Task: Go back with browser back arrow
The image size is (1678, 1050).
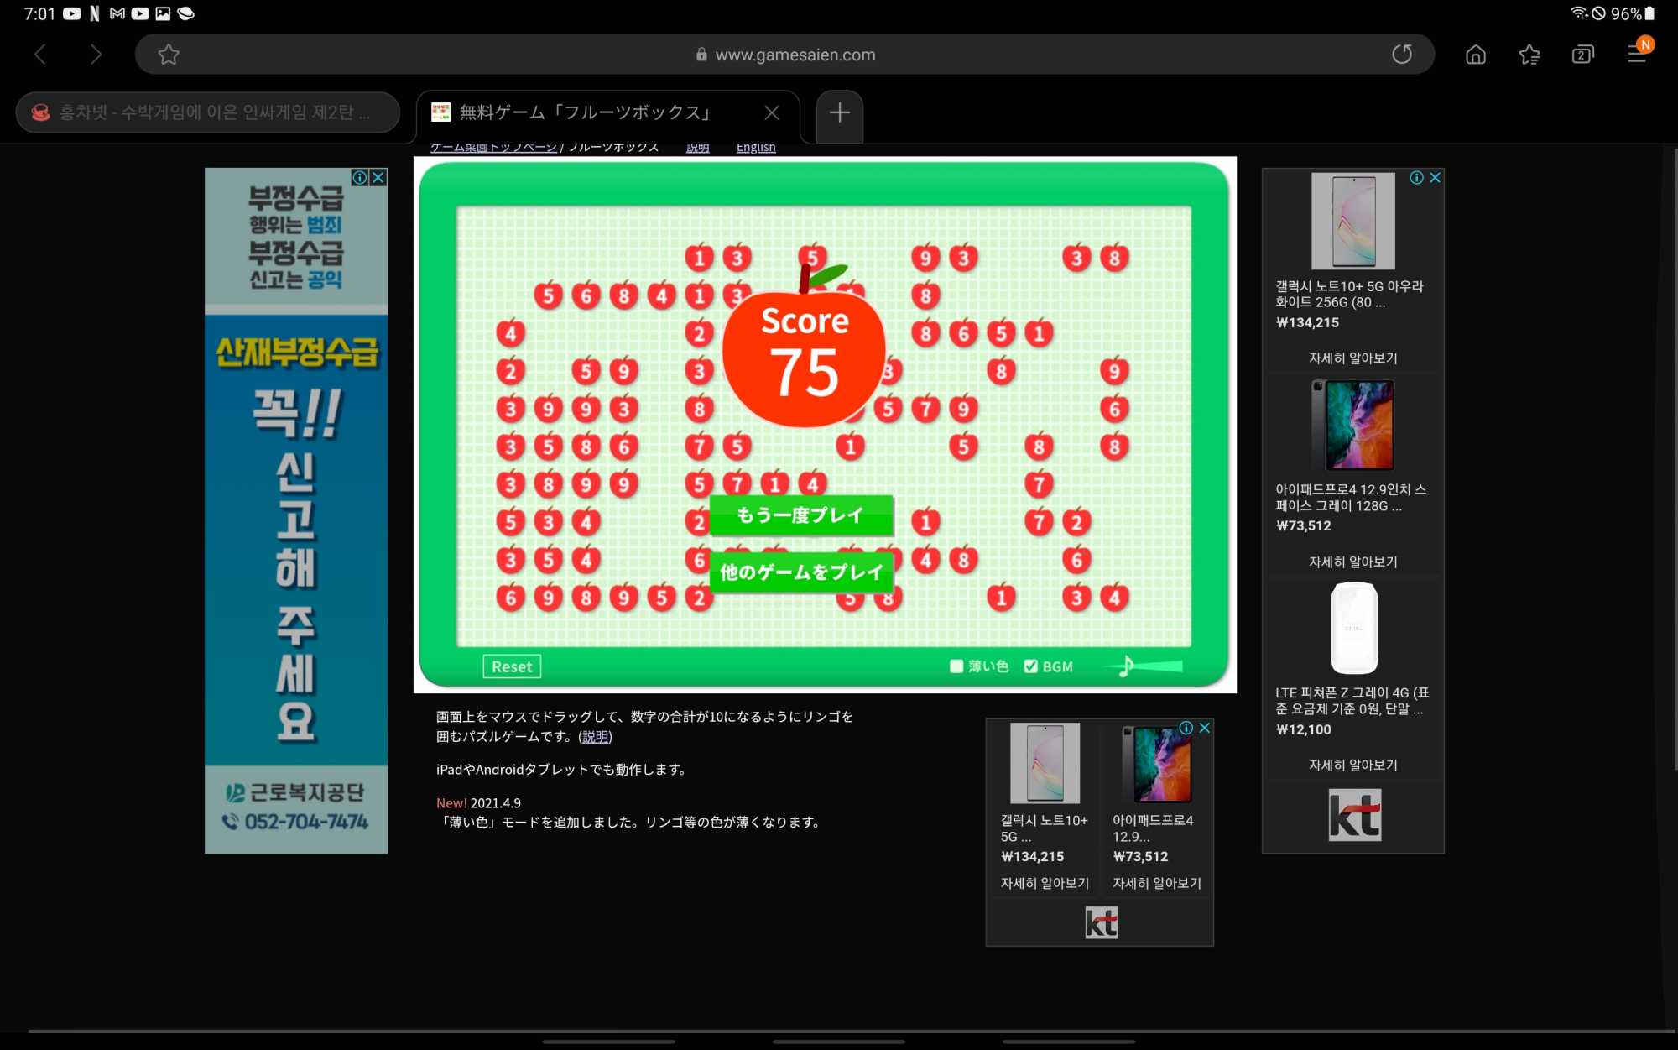Action: [x=40, y=55]
